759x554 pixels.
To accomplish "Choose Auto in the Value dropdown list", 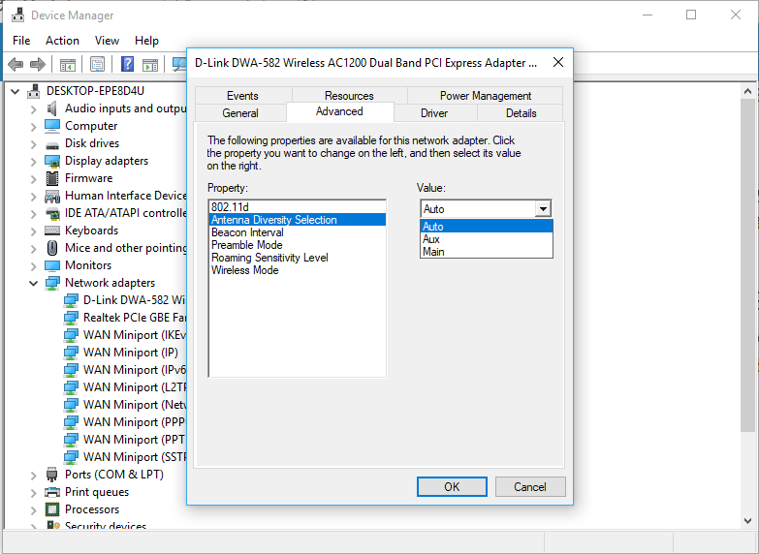I will coord(487,227).
